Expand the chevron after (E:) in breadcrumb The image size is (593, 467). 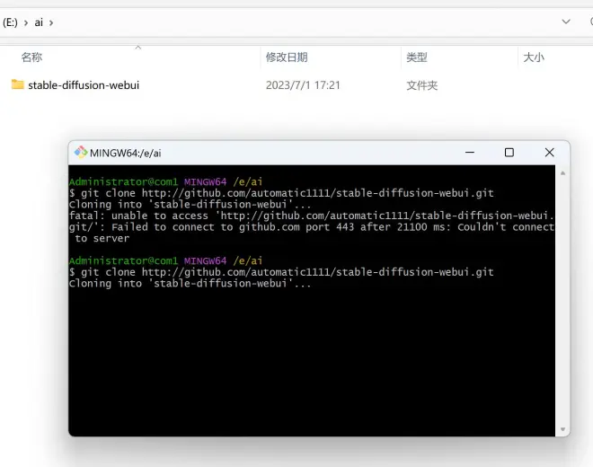coord(26,22)
